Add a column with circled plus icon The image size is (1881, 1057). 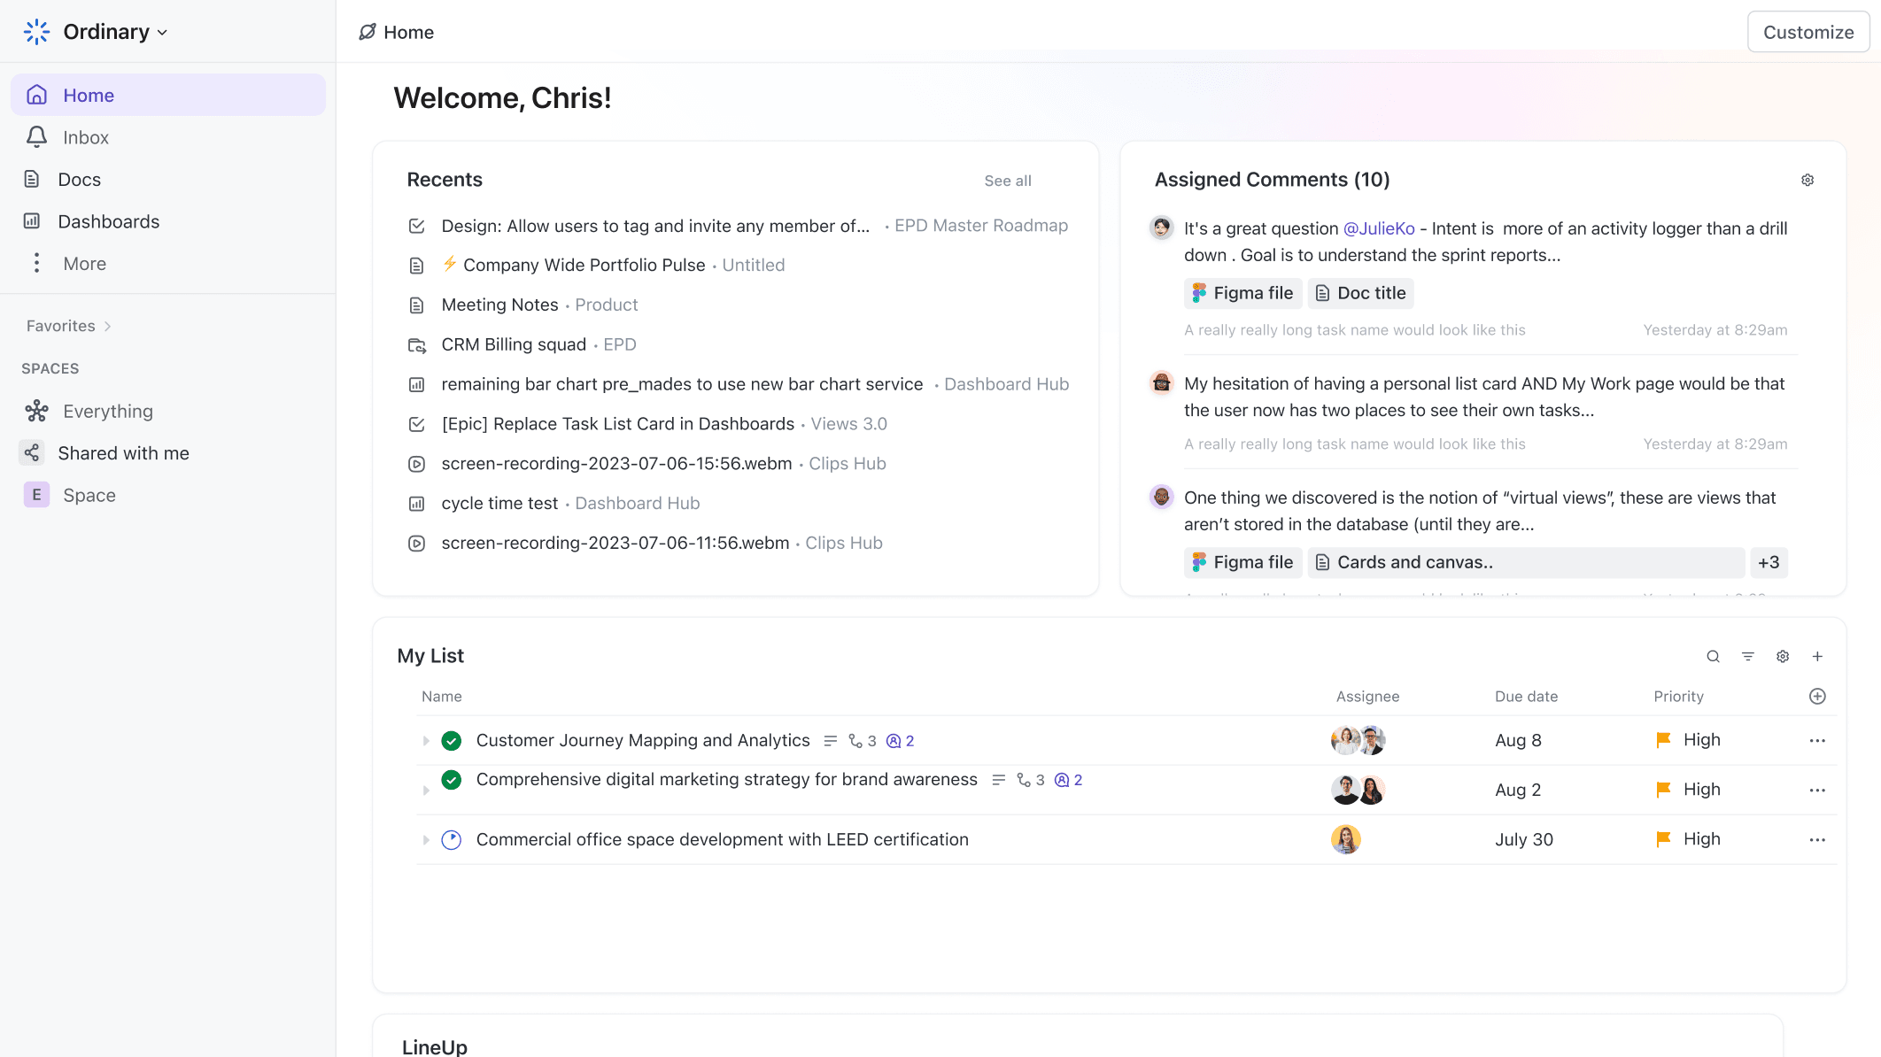point(1817,696)
